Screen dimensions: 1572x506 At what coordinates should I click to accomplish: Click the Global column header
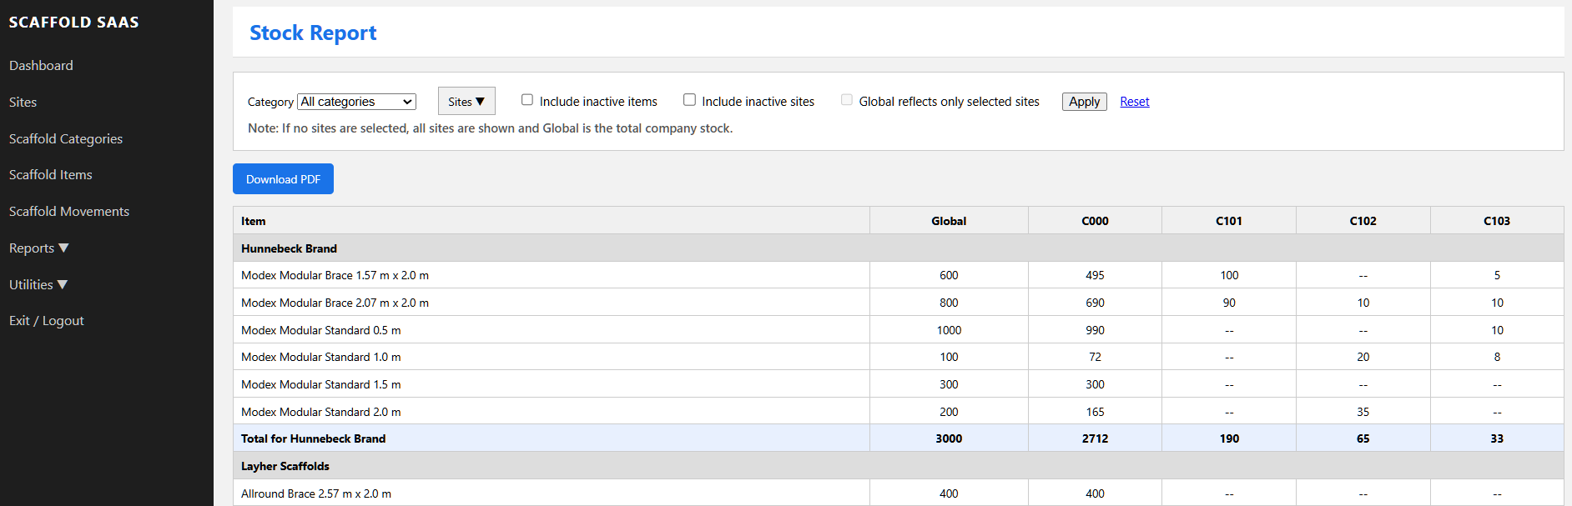pos(949,221)
